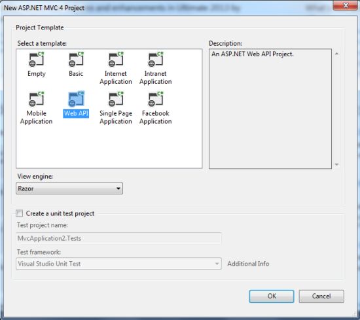Pick the Facebook Application template icon
The width and height of the screenshot is (360, 320).
[x=156, y=99]
